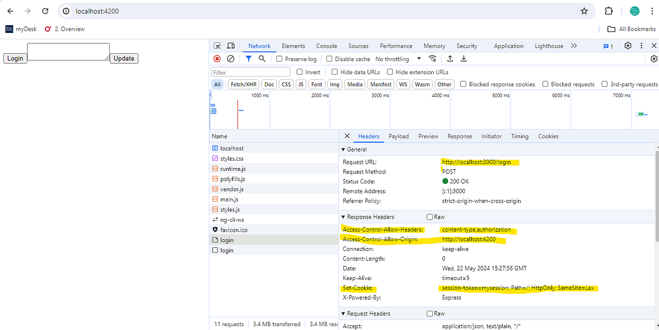
Task: Open network conditions settings
Action: point(432,59)
